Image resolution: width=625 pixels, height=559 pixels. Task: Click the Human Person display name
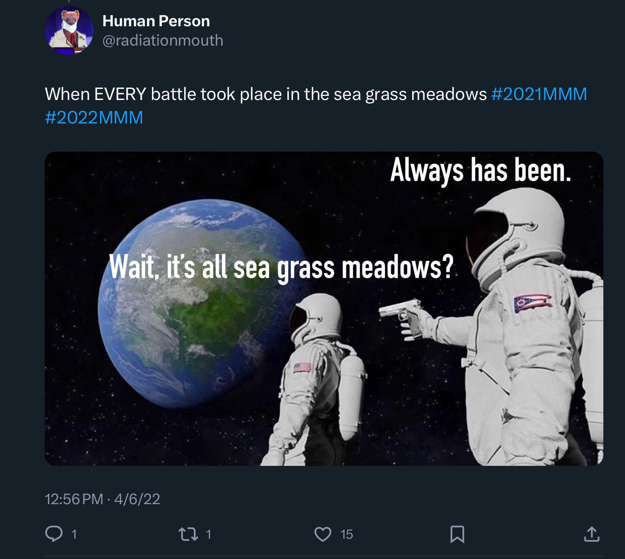click(156, 21)
